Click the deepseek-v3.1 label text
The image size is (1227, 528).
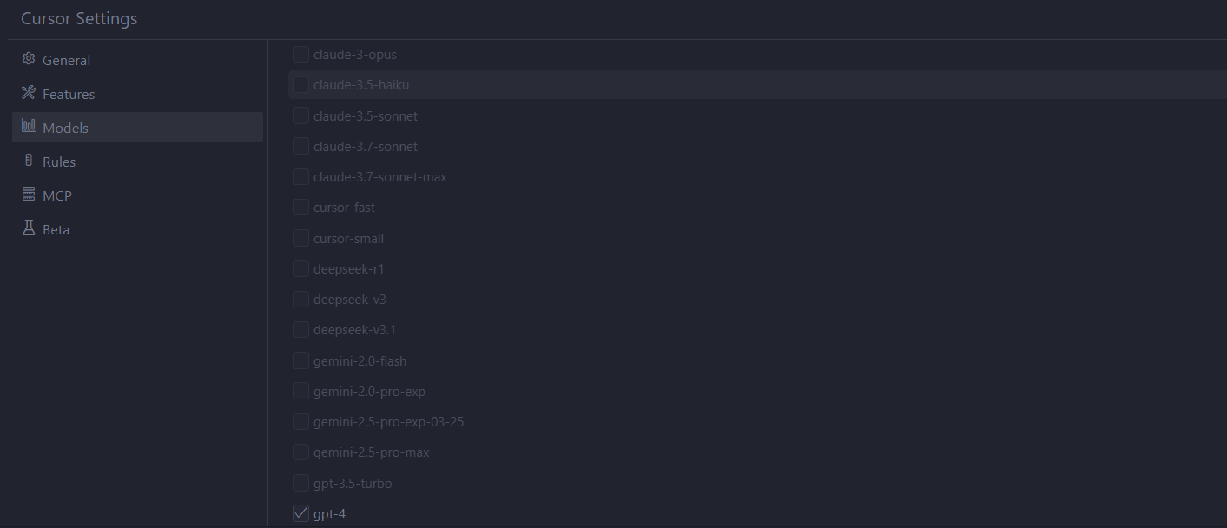(355, 330)
